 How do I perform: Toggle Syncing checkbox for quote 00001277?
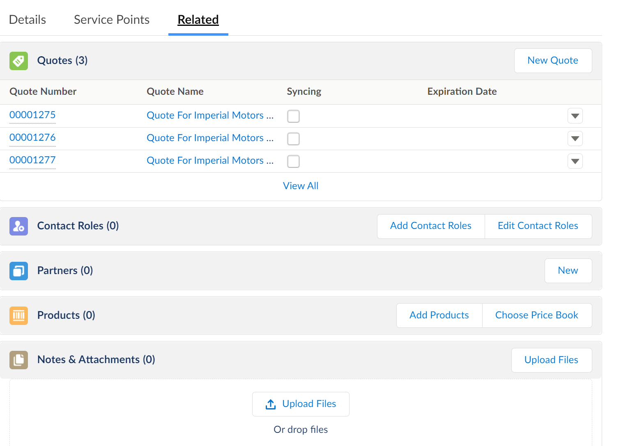coord(293,161)
